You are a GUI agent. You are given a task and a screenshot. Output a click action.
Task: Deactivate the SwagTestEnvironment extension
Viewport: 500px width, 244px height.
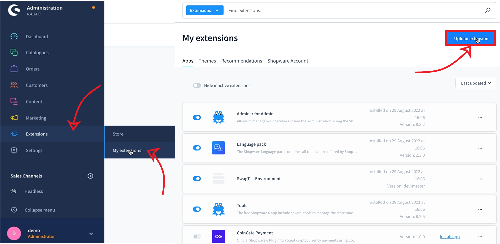click(197, 179)
